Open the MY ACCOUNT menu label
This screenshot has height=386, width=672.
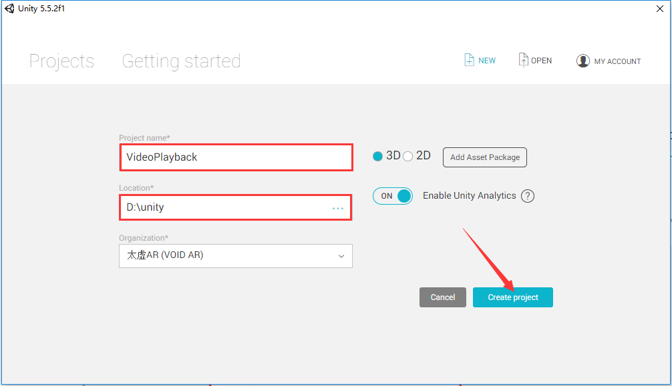(x=617, y=61)
